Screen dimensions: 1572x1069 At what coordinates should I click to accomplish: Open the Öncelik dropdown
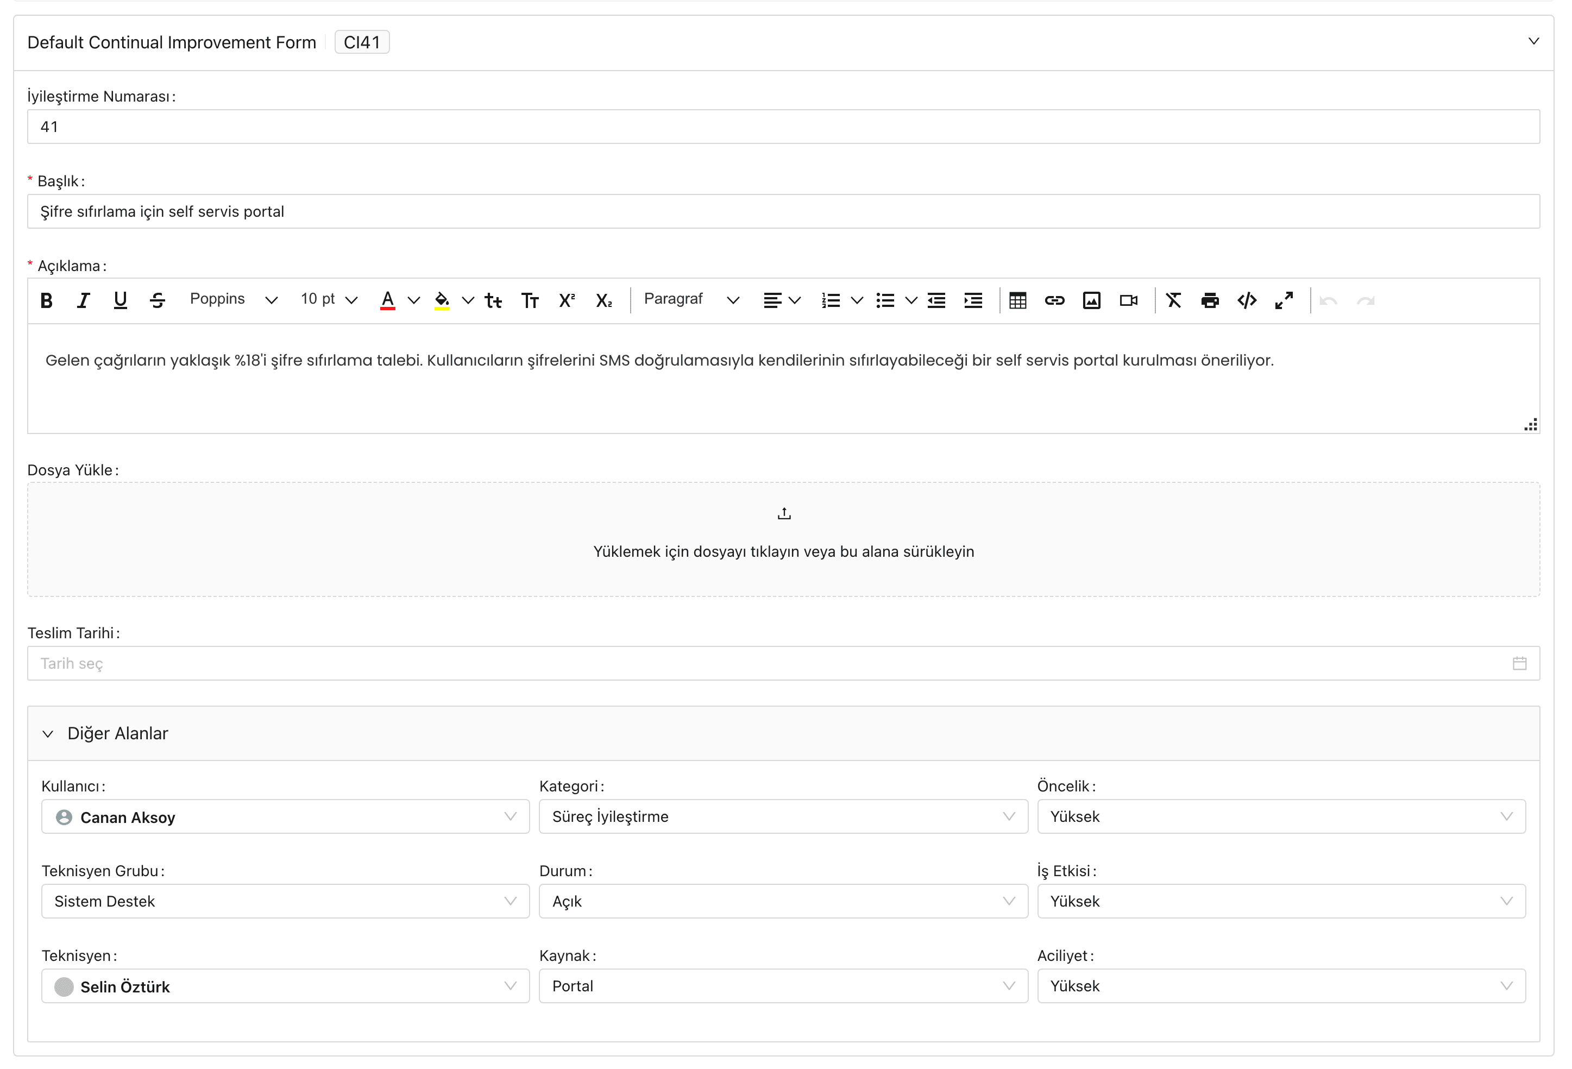click(1281, 816)
